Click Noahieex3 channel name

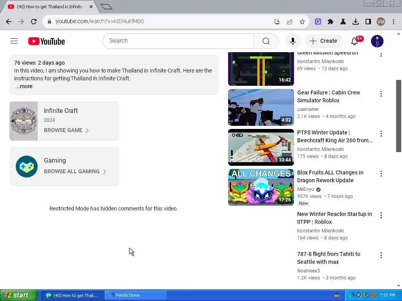[x=309, y=270]
